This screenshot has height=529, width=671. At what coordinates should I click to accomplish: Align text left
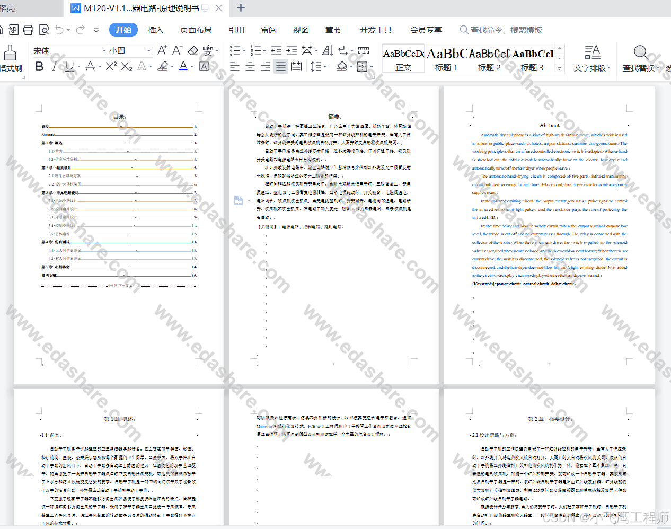(x=235, y=66)
